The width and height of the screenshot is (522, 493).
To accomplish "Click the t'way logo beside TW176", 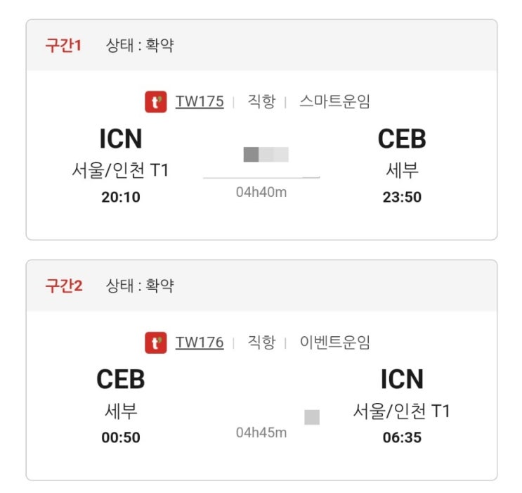I will (155, 342).
